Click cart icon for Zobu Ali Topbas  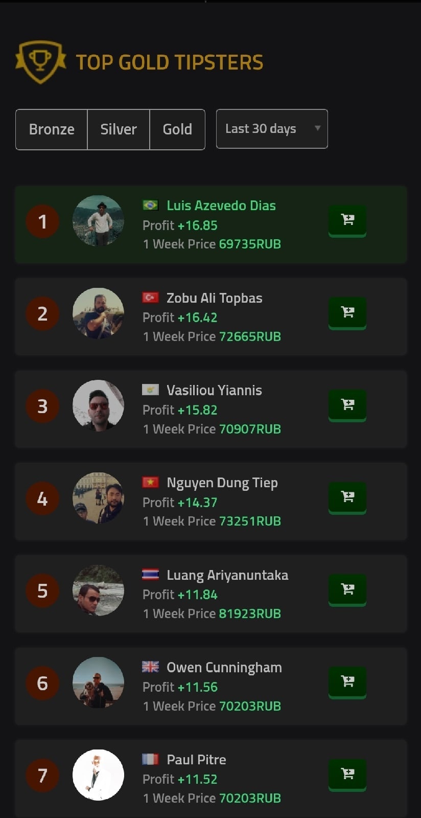347,312
